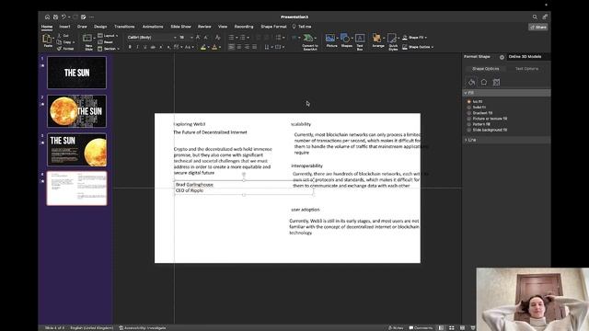Click Accessibility: Investigate in status bar

click(x=143, y=327)
